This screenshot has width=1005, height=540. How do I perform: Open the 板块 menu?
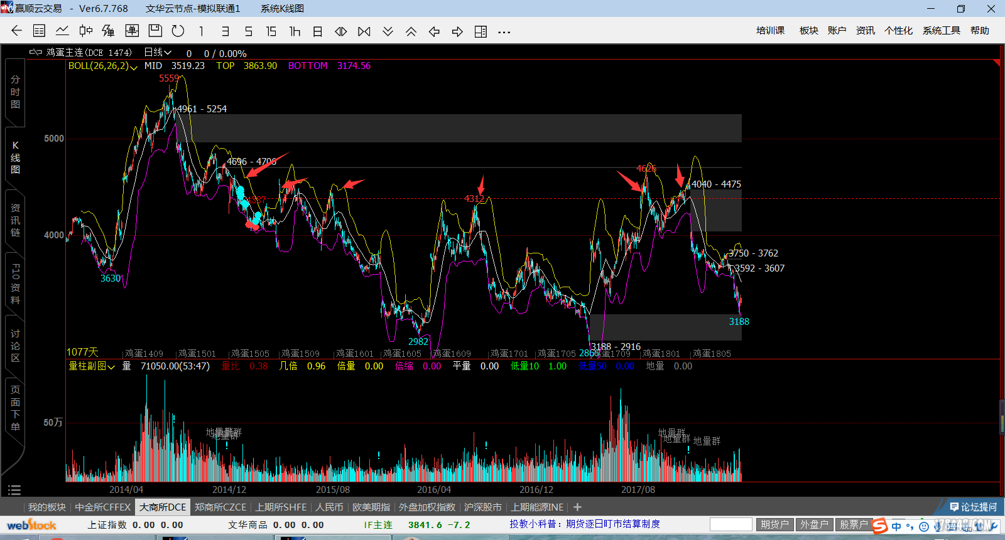tap(809, 30)
